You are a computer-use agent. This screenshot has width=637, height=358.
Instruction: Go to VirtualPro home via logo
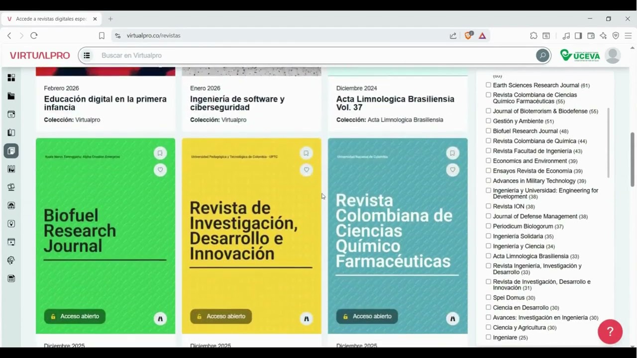pyautogui.click(x=40, y=55)
